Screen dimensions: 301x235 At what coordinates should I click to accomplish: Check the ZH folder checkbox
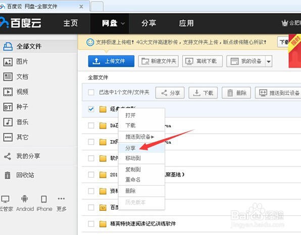tap(91, 142)
